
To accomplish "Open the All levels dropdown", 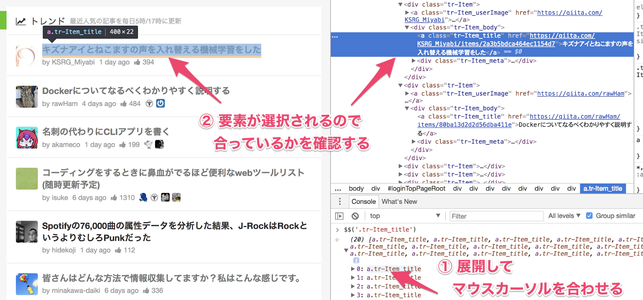I will click(x=564, y=216).
